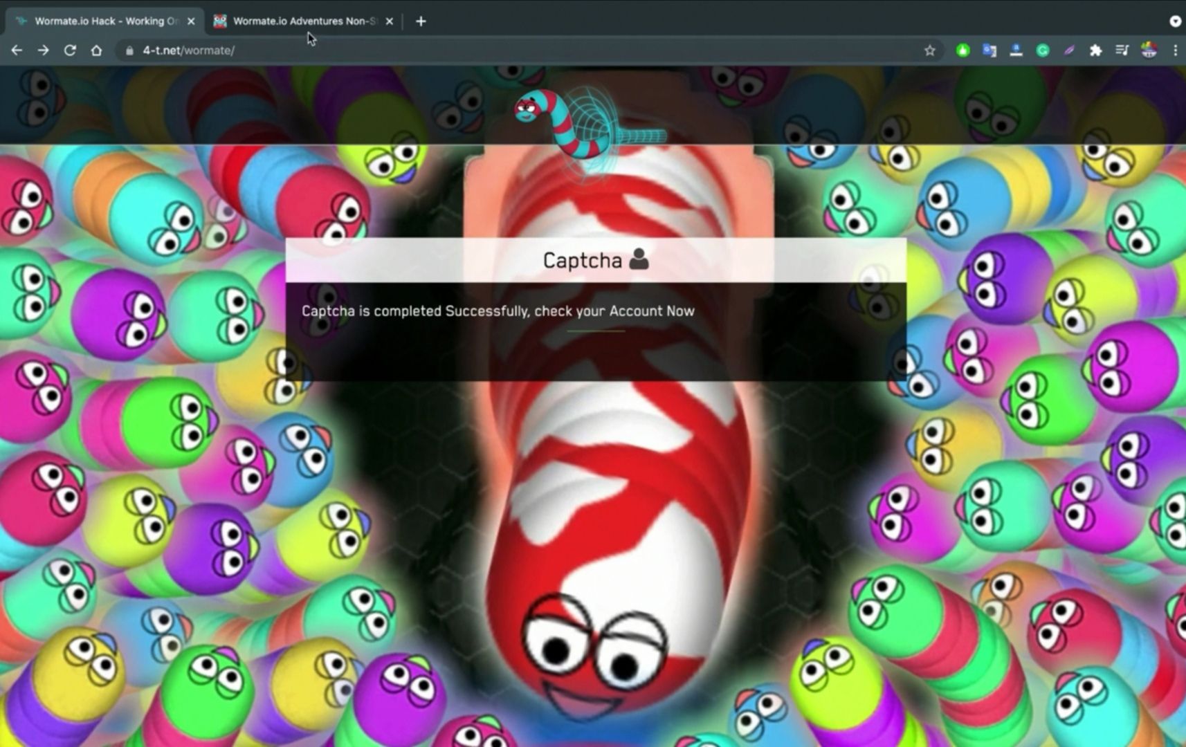
Task: Expand the tab search dropdown arrow
Action: coord(1175,21)
